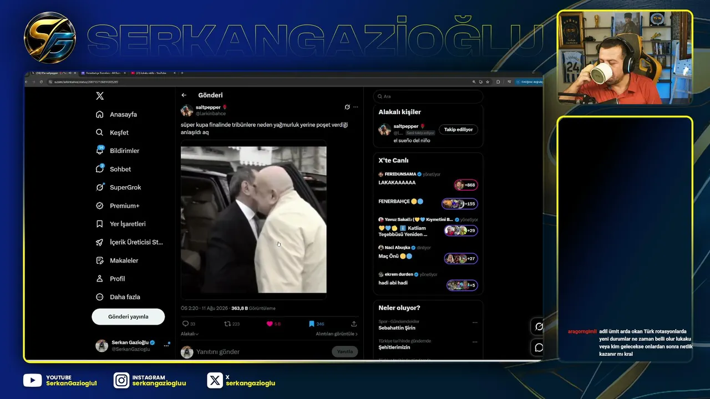Open the Makaleler icon
Viewport: 710px width, 399px height.
coord(100,260)
